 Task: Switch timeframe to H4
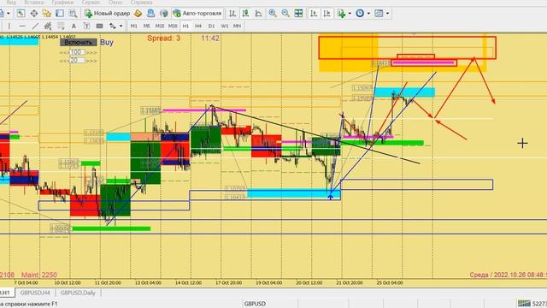(198, 26)
